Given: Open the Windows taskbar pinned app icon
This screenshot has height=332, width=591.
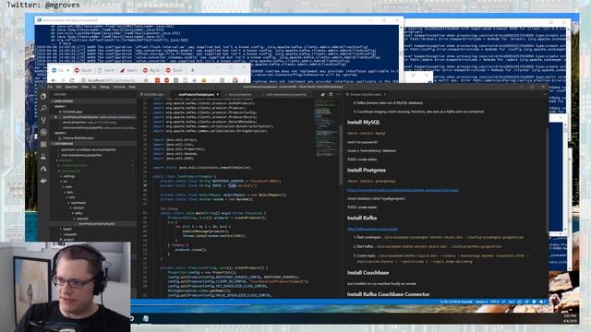Looking at the screenshot, I should 146,318.
